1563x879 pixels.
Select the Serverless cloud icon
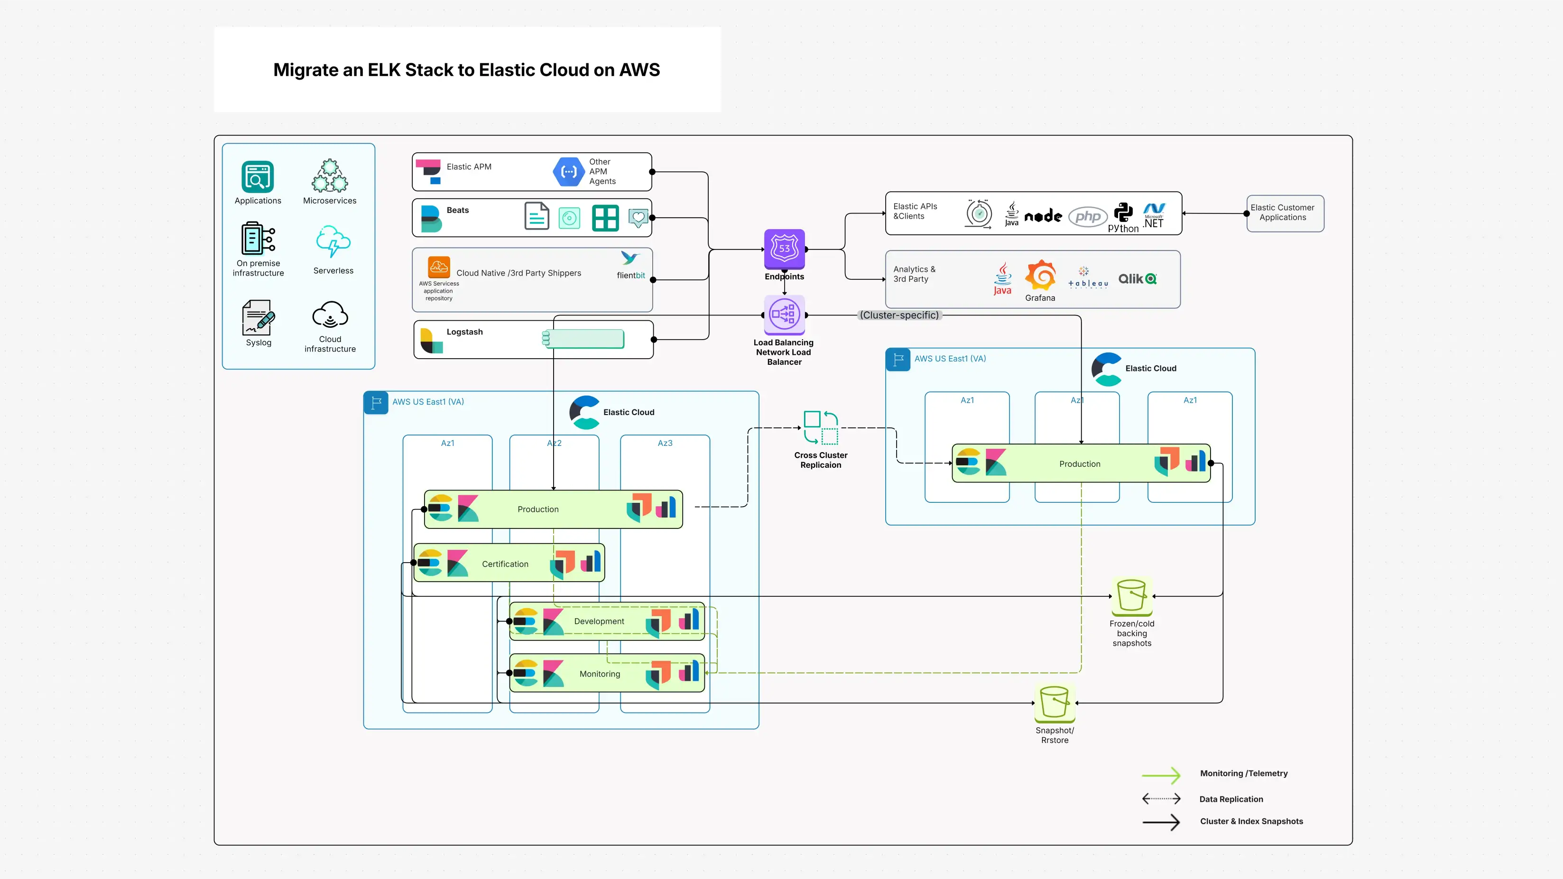333,241
